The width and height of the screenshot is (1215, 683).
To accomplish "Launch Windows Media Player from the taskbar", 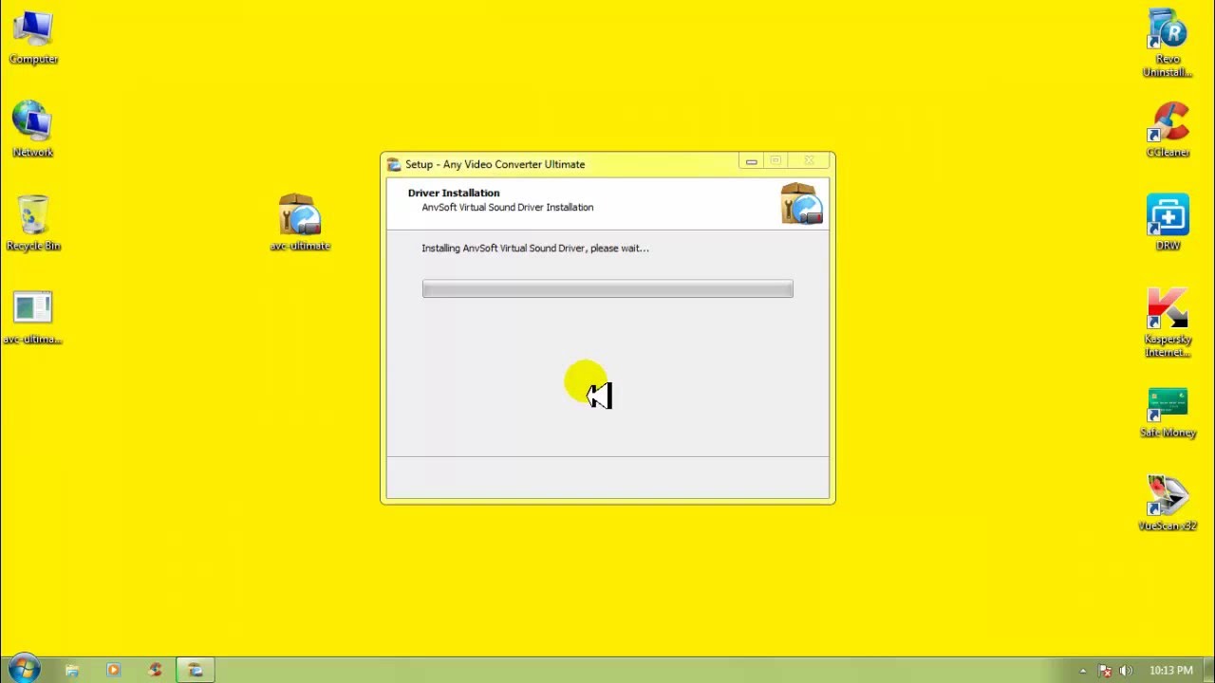I will tap(113, 670).
